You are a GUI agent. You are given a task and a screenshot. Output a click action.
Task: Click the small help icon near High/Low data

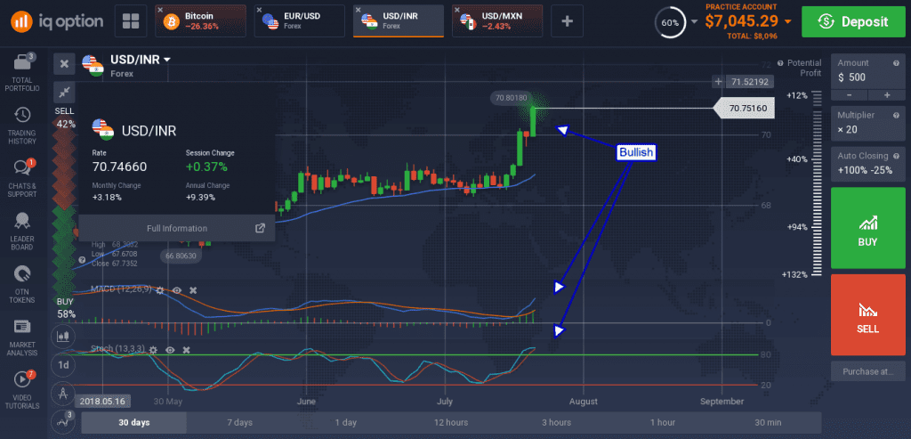(x=82, y=260)
